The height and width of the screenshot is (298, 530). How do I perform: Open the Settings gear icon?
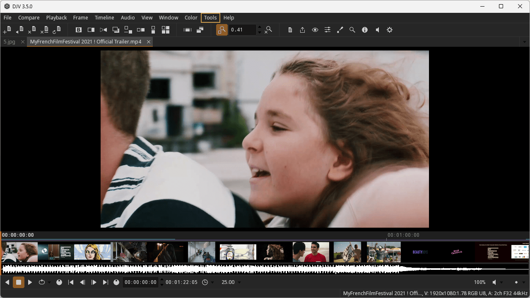(x=390, y=30)
